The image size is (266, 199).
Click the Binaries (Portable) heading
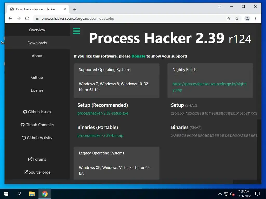(98, 127)
